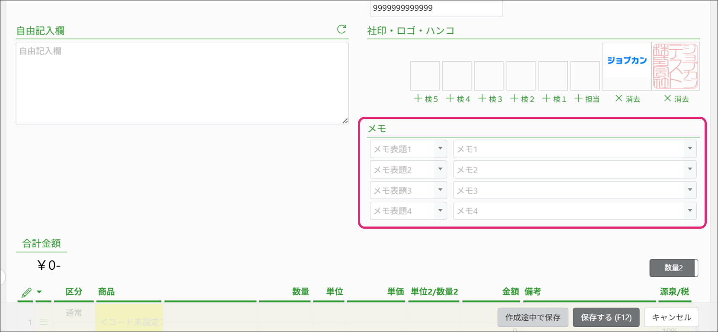
Task: Click the 保存する (F12) button
Action: tap(606, 317)
